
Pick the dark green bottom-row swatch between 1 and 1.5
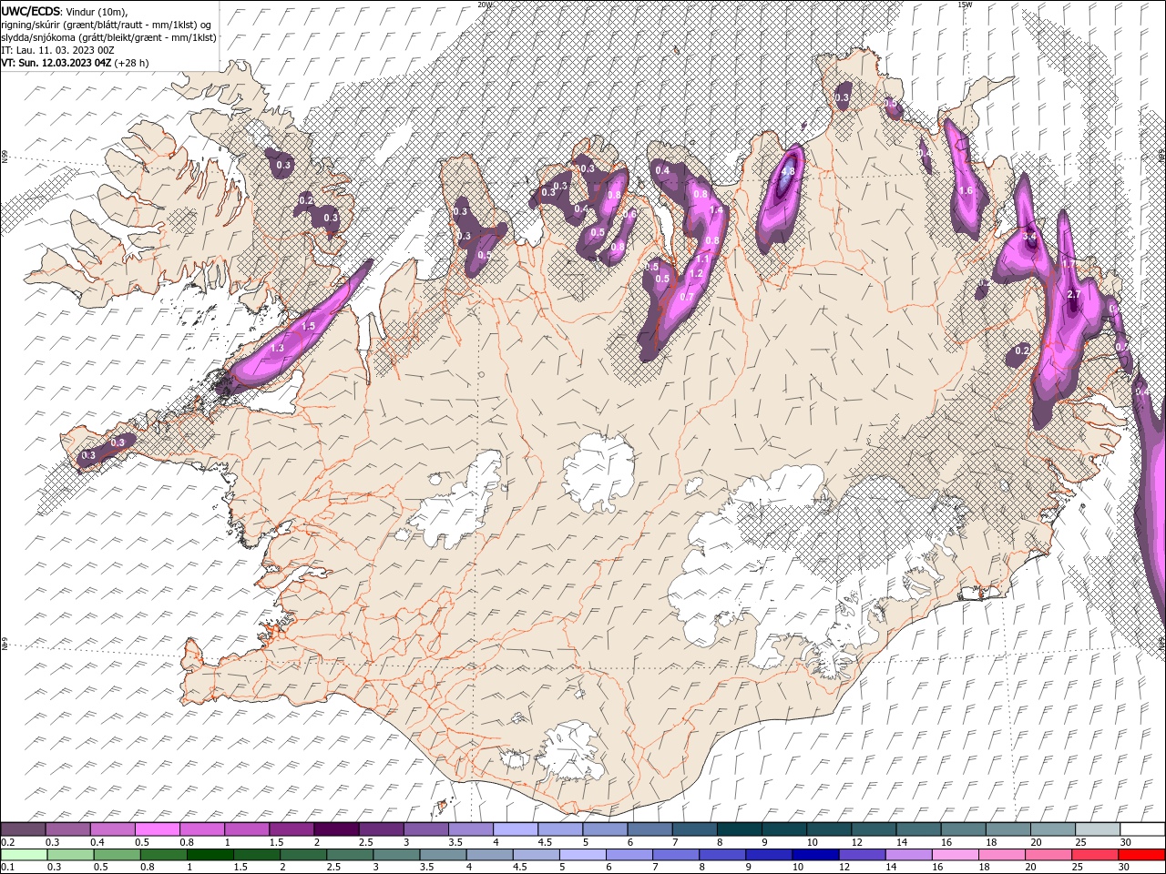pos(210,855)
